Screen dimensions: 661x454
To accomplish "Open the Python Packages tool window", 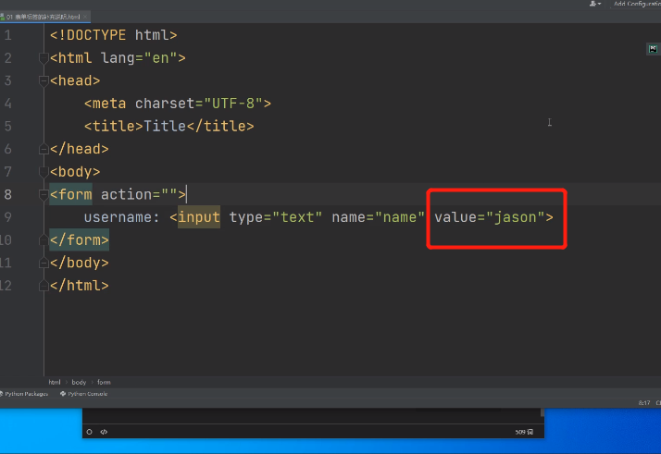I will pyautogui.click(x=24, y=394).
